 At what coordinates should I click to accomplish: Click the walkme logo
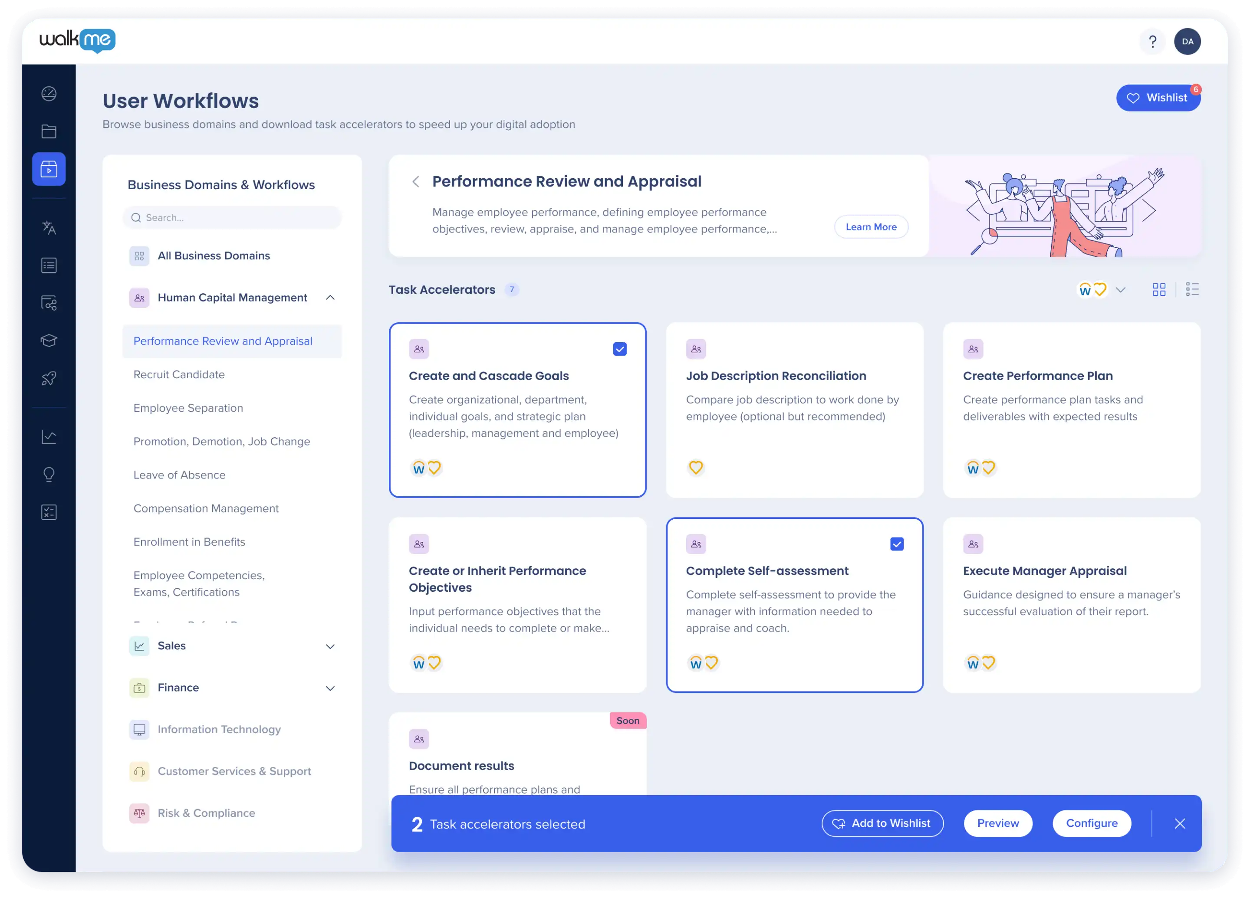click(77, 41)
